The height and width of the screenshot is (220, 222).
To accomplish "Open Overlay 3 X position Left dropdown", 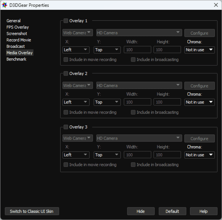I will click(x=76, y=155).
